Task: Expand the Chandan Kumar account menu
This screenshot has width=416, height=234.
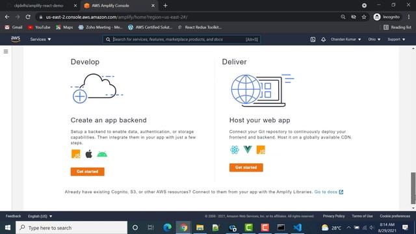Action: [346, 39]
